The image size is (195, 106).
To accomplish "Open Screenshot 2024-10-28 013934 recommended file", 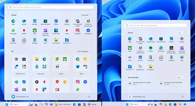I will pyautogui.click(x=171, y=83).
